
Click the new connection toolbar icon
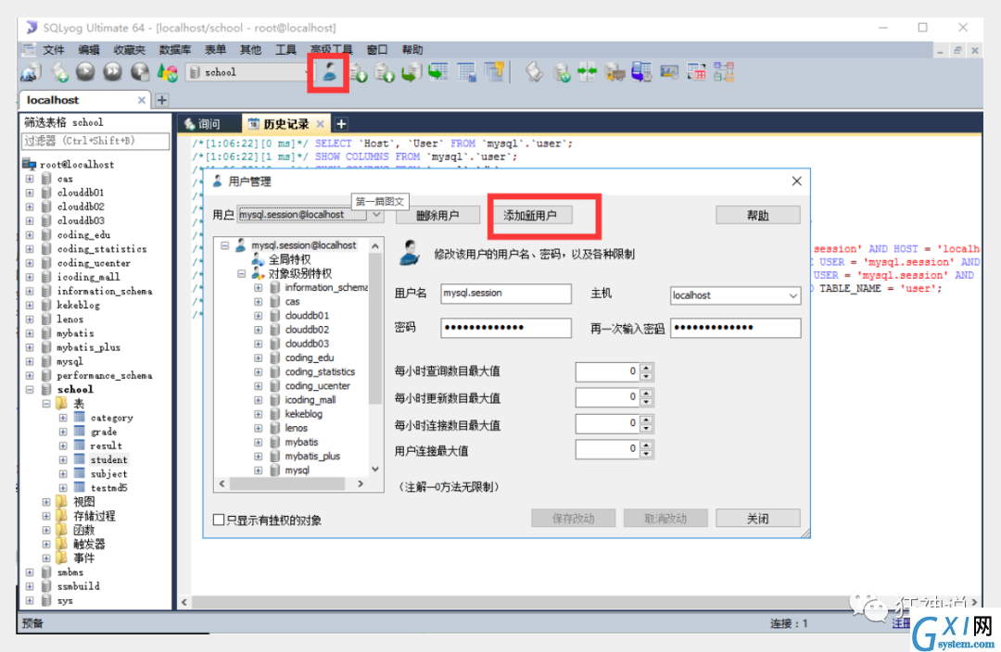click(31, 73)
